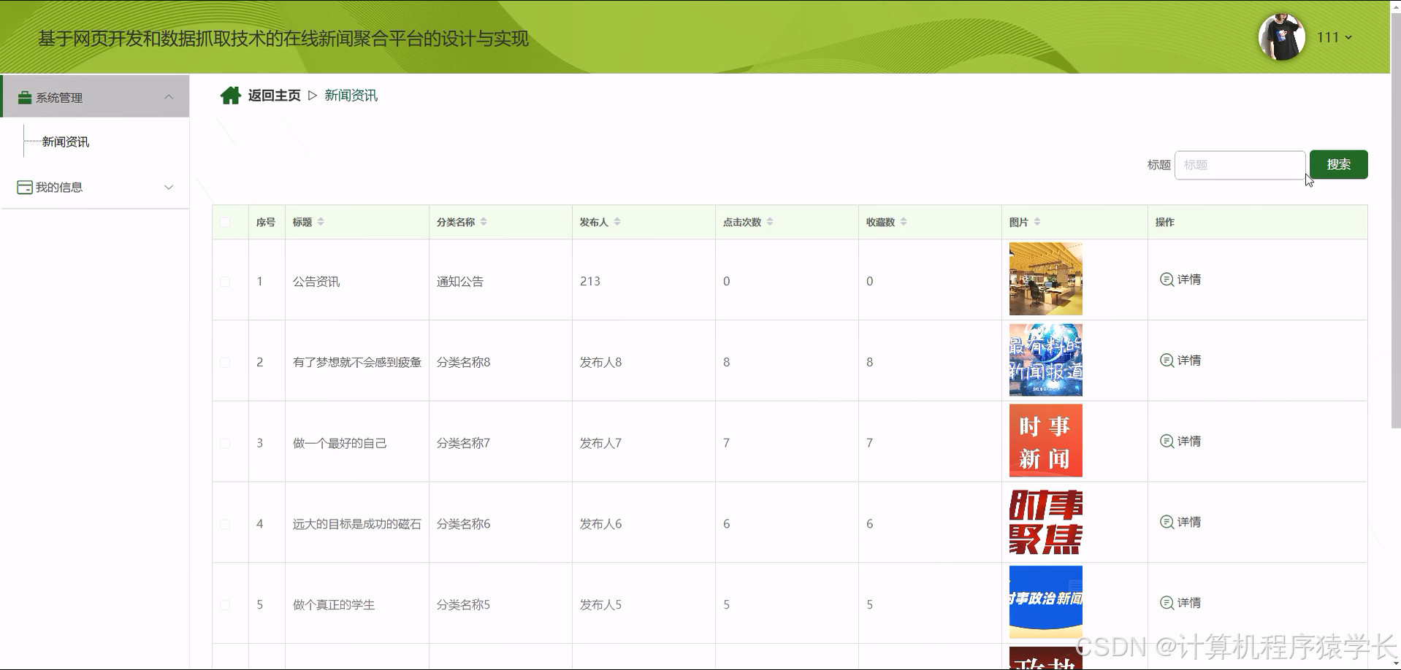
Task: Click category cell 通知公告
Action: pos(460,282)
